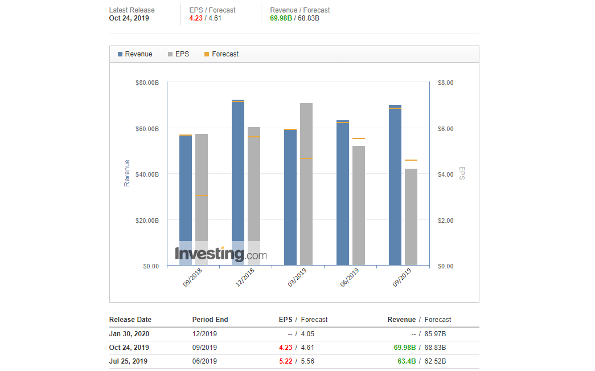Toggle the Revenue legend item

point(138,54)
